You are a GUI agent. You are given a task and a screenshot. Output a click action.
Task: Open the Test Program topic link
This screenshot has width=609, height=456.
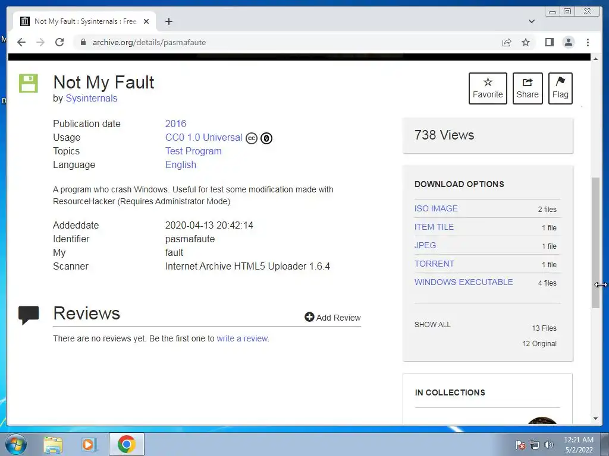pyautogui.click(x=193, y=151)
